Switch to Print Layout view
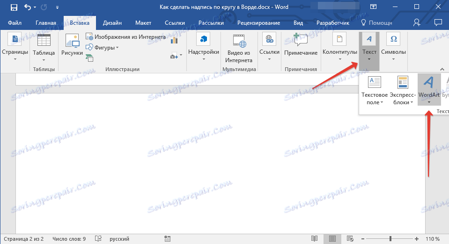 [332, 239]
